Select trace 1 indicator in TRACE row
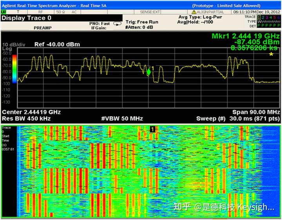This screenshot has width=282, height=220. pyautogui.click(x=259, y=17)
